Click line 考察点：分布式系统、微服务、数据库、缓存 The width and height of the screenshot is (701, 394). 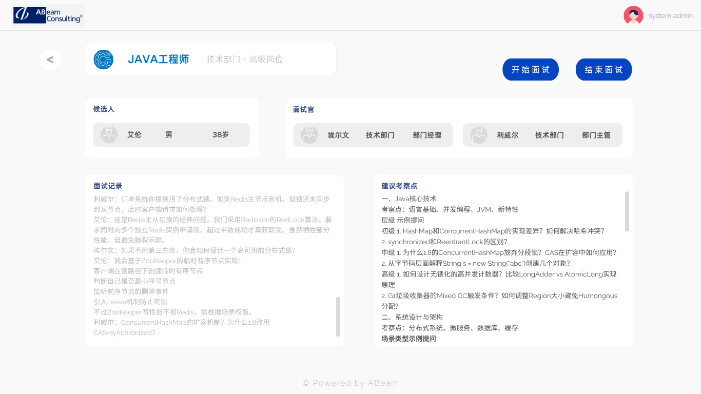450,328
